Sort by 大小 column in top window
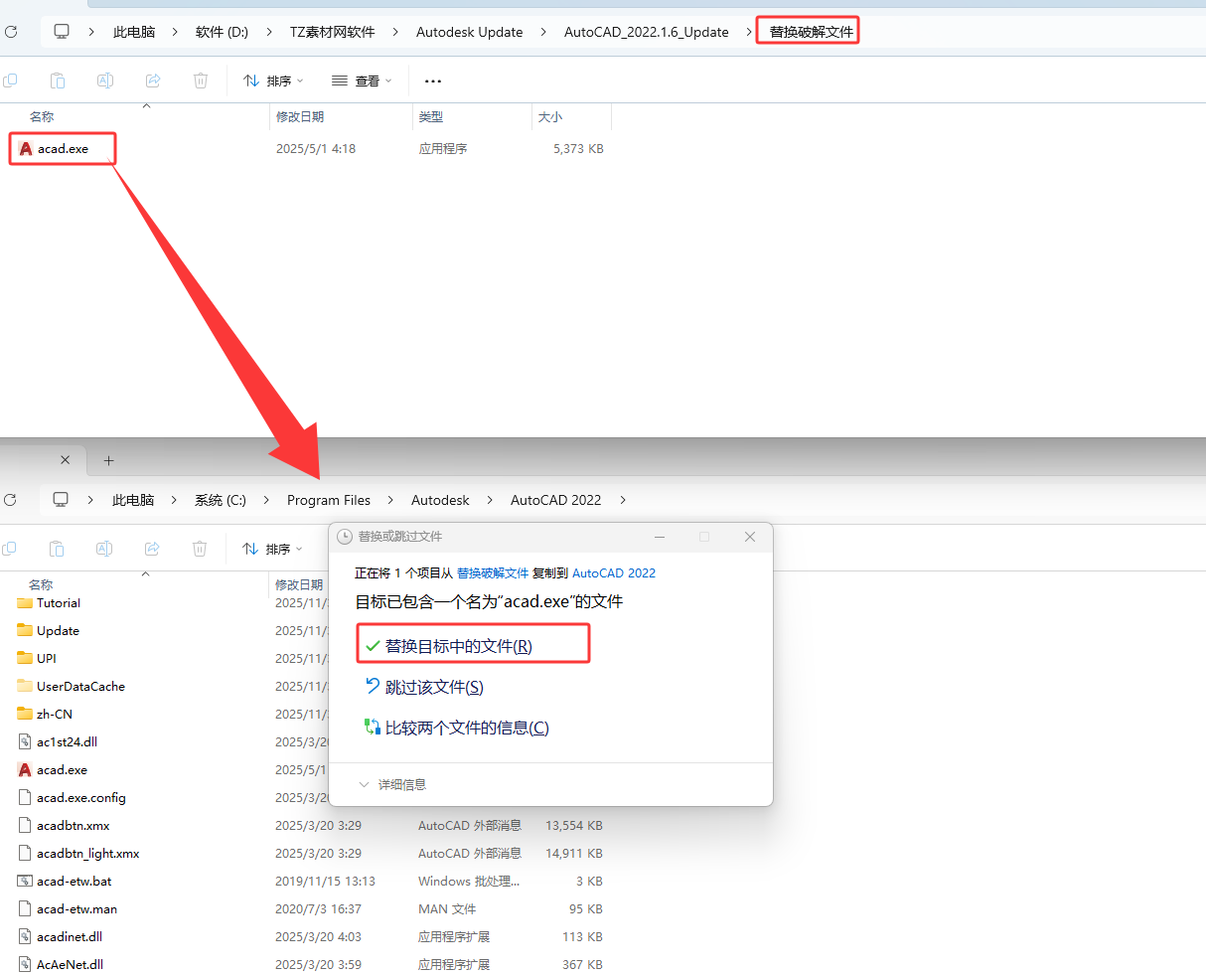1206x975 pixels. pyautogui.click(x=550, y=116)
